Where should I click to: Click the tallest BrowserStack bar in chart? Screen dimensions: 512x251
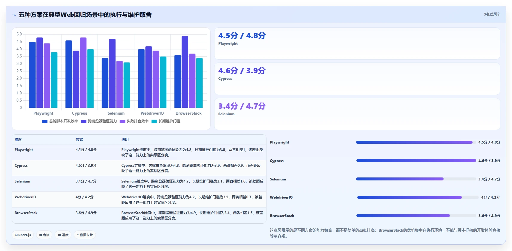click(185, 72)
